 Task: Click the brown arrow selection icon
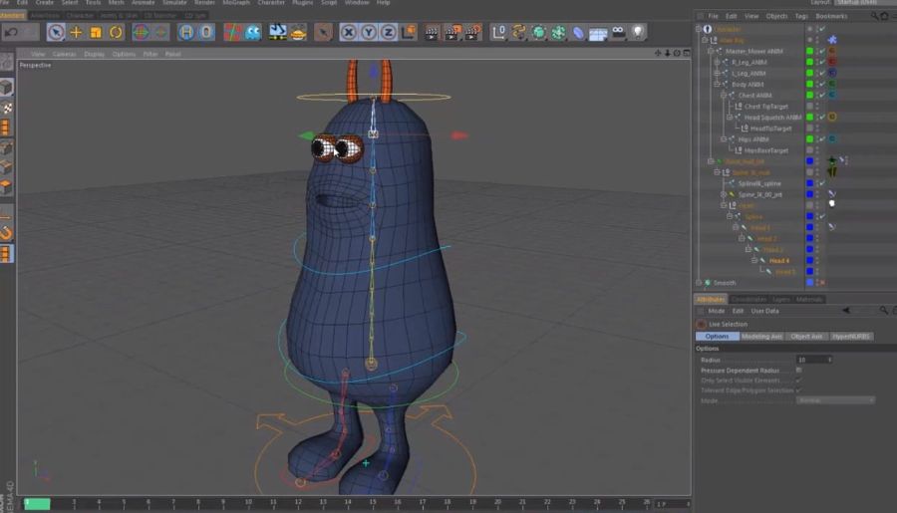(323, 32)
